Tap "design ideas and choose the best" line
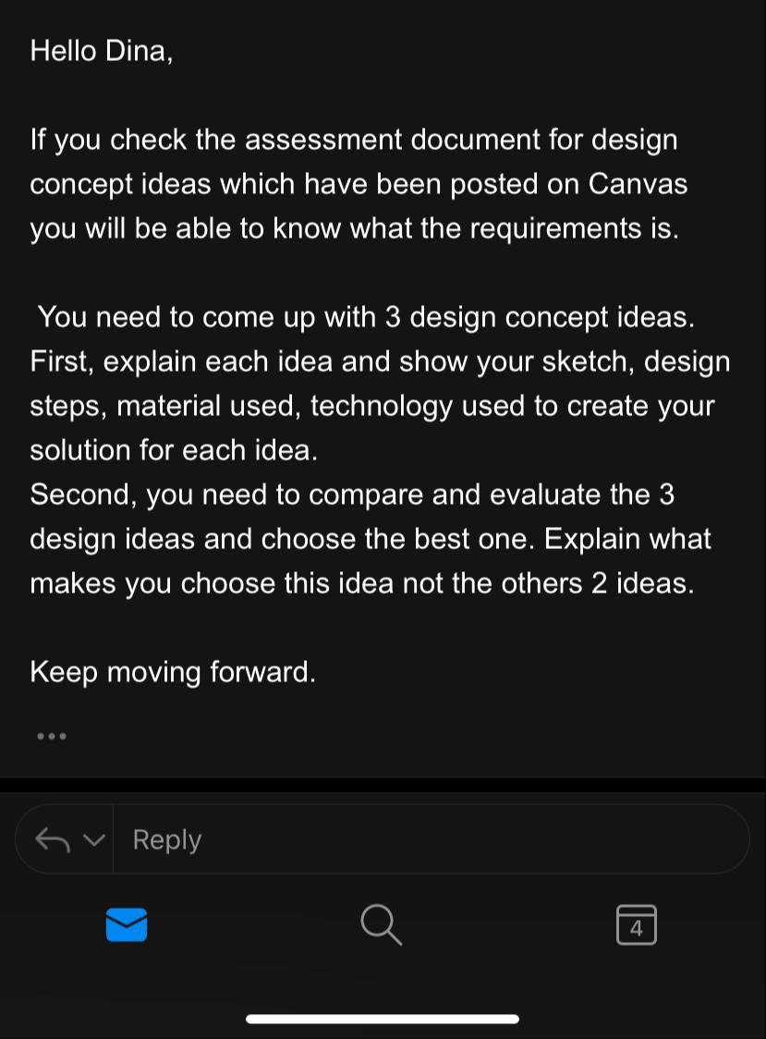This screenshot has height=1039, width=766. (371, 540)
